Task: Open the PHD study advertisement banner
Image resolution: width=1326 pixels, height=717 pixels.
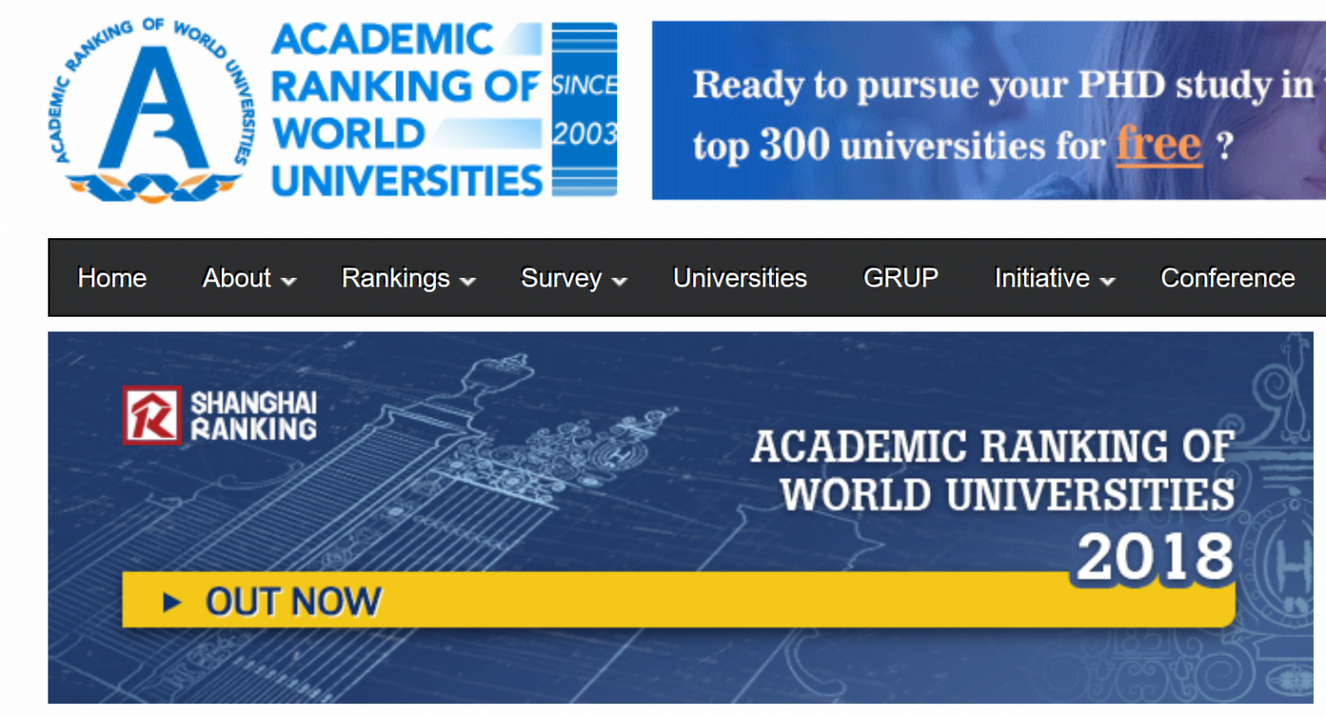Action: pos(988,110)
